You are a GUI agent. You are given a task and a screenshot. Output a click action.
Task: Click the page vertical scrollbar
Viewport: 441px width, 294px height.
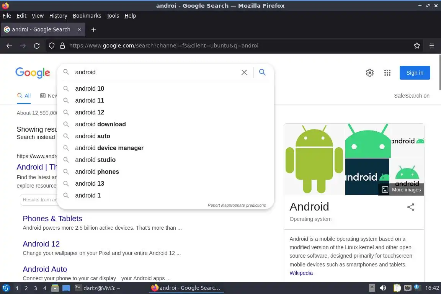click(x=439, y=73)
